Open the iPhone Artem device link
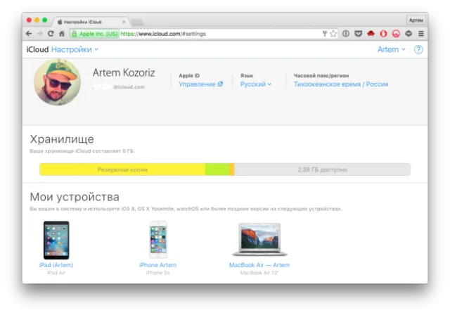The width and height of the screenshot is (450, 315). [x=157, y=265]
